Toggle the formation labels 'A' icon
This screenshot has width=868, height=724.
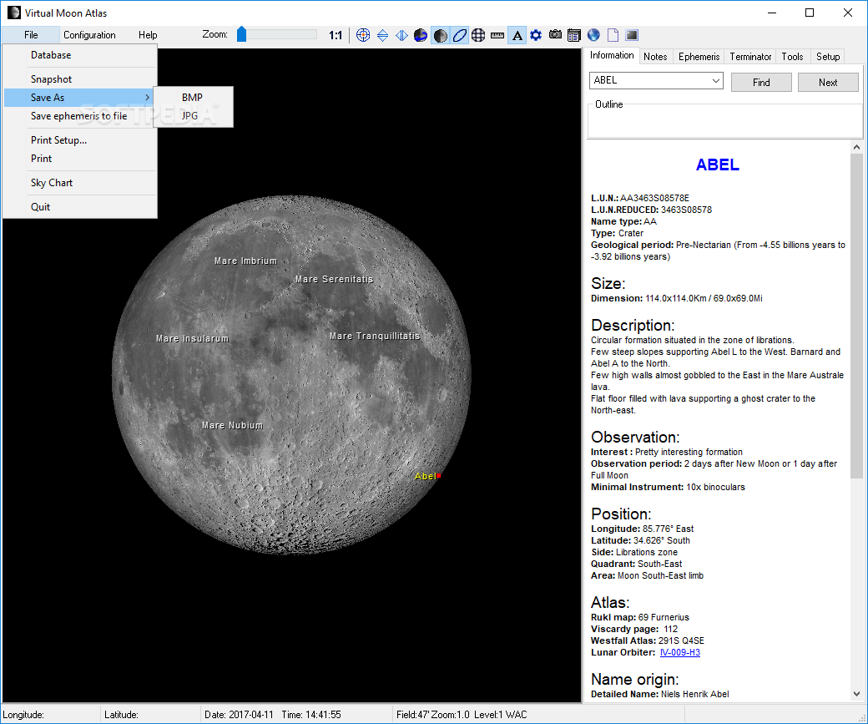[517, 35]
